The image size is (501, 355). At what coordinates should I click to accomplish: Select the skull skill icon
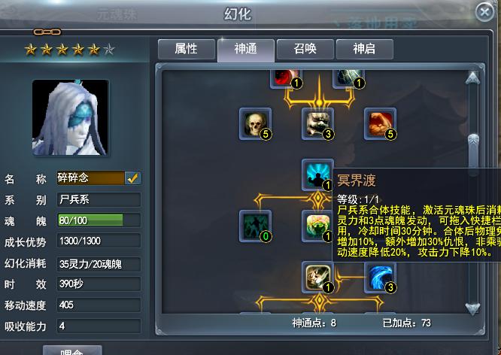click(x=255, y=124)
